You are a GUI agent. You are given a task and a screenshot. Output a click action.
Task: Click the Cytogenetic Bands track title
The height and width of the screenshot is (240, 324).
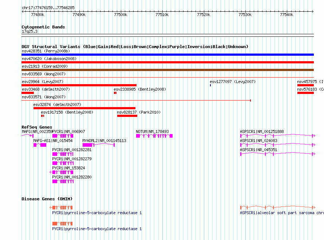(x=43, y=27)
